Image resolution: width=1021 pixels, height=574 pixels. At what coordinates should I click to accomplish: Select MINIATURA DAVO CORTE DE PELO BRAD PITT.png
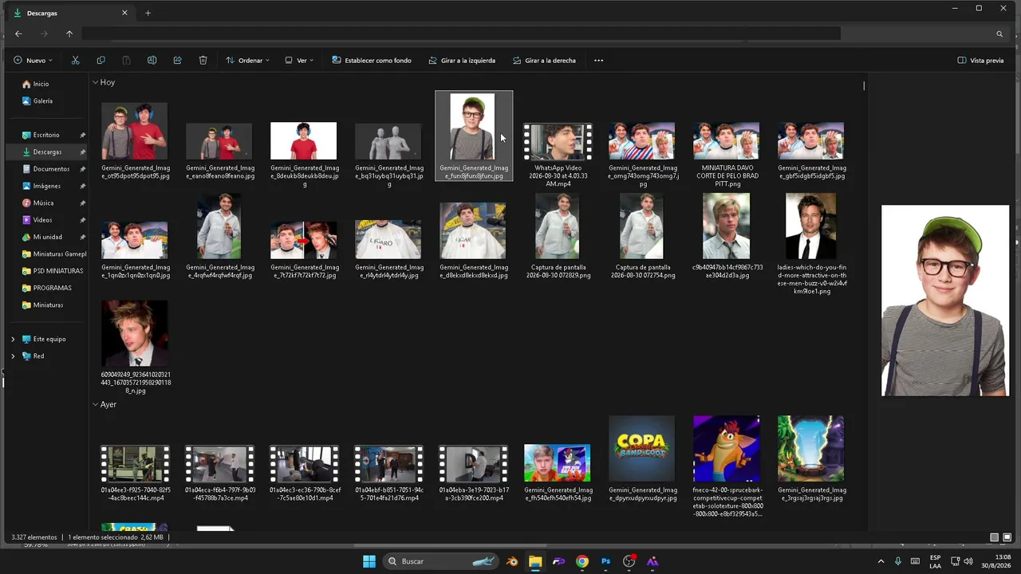coord(727,155)
